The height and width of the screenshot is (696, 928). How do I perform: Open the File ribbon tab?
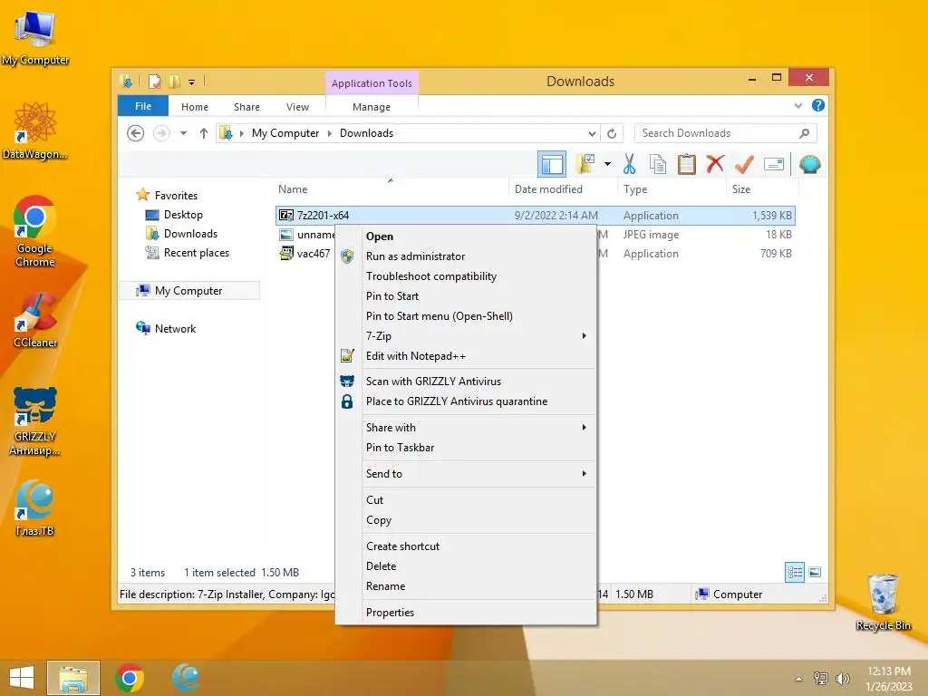(143, 106)
